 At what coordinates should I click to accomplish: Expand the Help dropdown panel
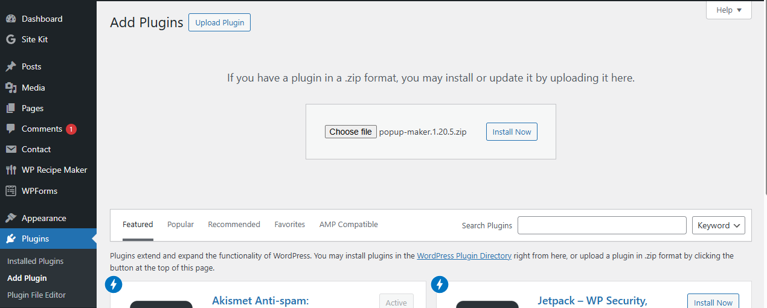click(728, 10)
